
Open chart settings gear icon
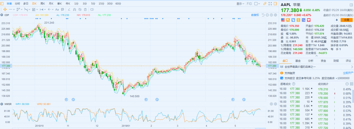275,15
